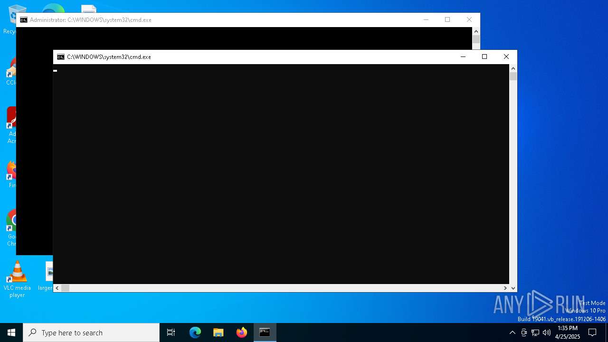Image resolution: width=608 pixels, height=342 pixels.
Task: Click the taskbar search box
Action: coord(91,332)
